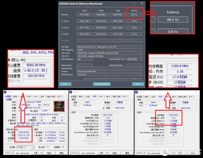This screenshot has height=158, width=203.
Task: Click core voltage value 1.296 V
Action: [45, 111]
